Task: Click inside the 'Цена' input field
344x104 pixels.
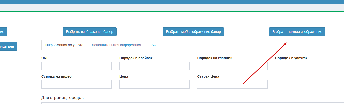Action: click(x=154, y=84)
